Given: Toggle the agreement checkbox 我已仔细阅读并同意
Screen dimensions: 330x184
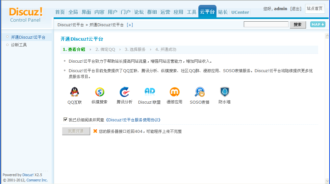Looking at the screenshot, I should click(65, 120).
